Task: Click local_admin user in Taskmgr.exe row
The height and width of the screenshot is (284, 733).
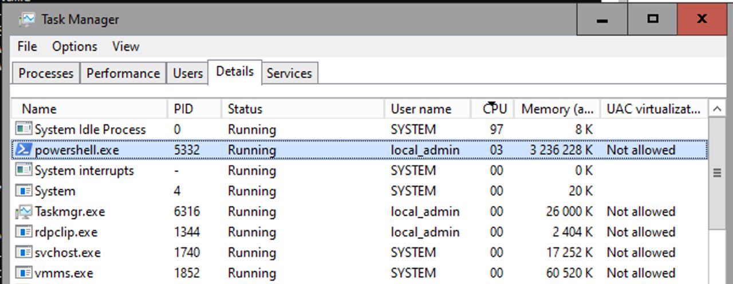Action: (425, 212)
